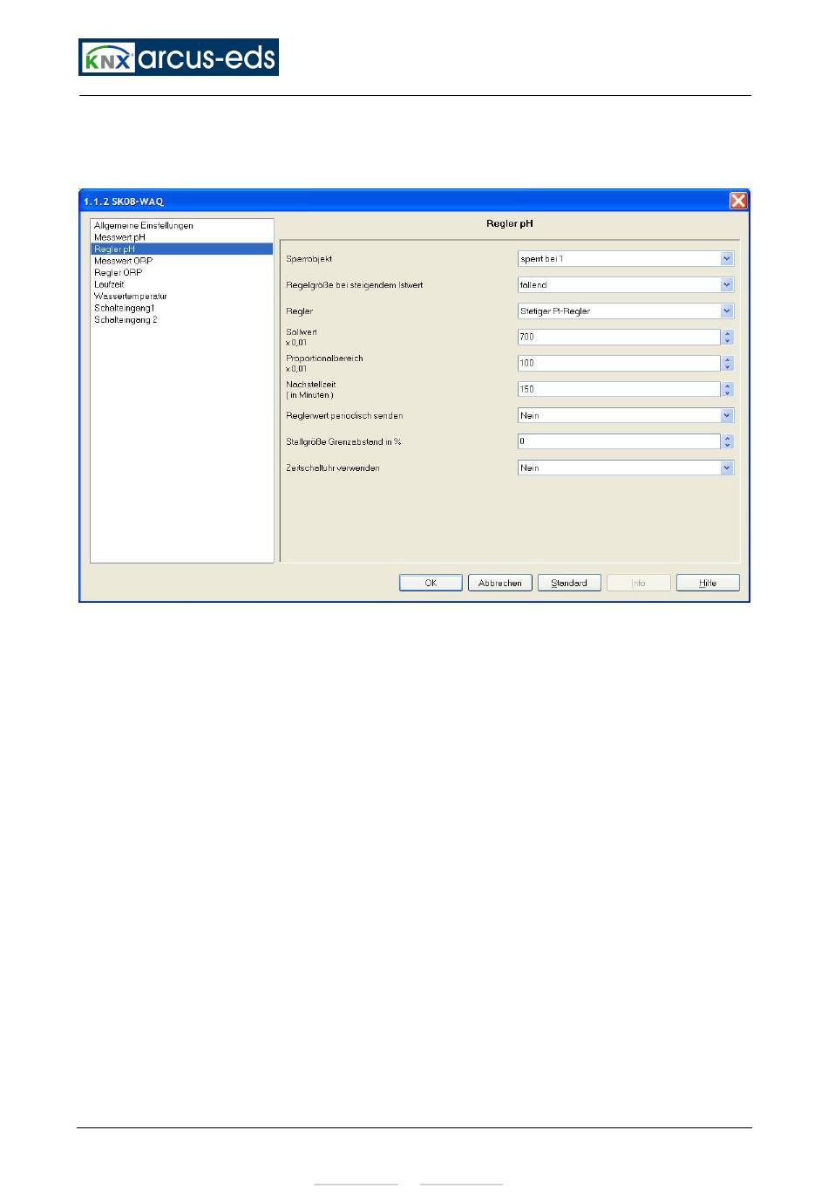Increase Stellgröße Grenzabstand with up arrow
The height and width of the screenshot is (1195, 828).
point(728,438)
